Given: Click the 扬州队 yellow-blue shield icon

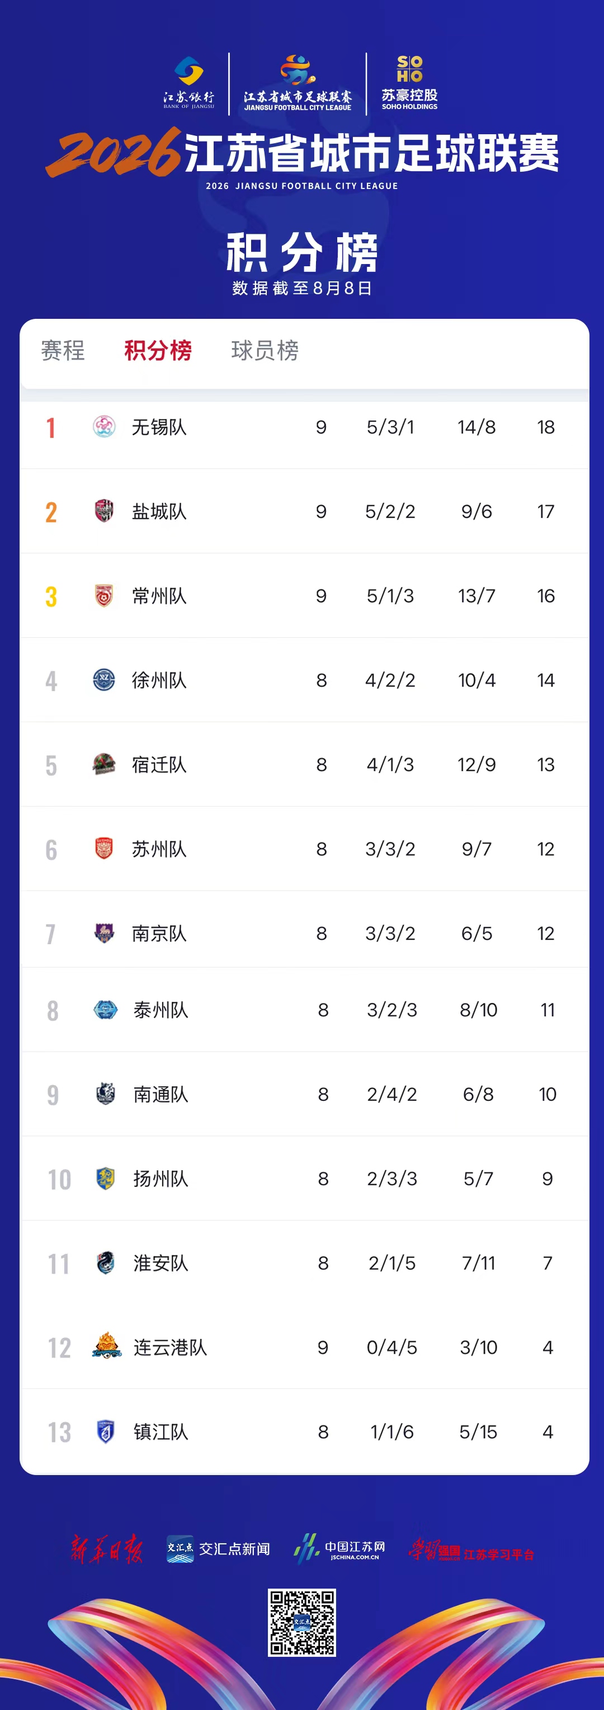Looking at the screenshot, I should click(x=106, y=1178).
